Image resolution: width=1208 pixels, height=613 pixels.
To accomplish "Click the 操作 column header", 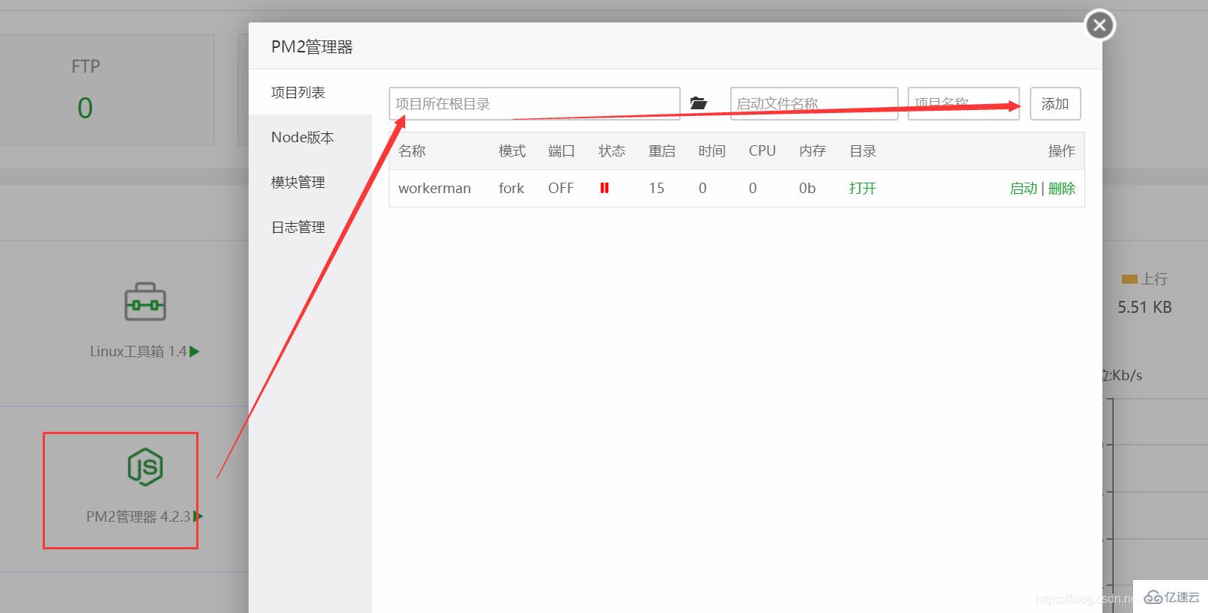I will tap(1062, 151).
